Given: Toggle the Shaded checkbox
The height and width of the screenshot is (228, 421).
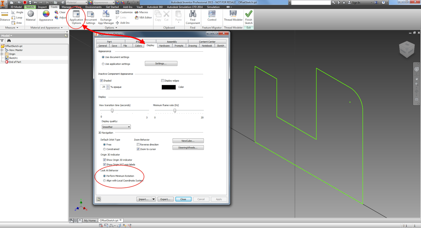Looking at the screenshot, I should [x=101, y=81].
